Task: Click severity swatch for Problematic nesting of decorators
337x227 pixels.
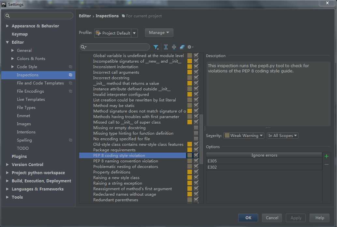Action: coord(190,166)
